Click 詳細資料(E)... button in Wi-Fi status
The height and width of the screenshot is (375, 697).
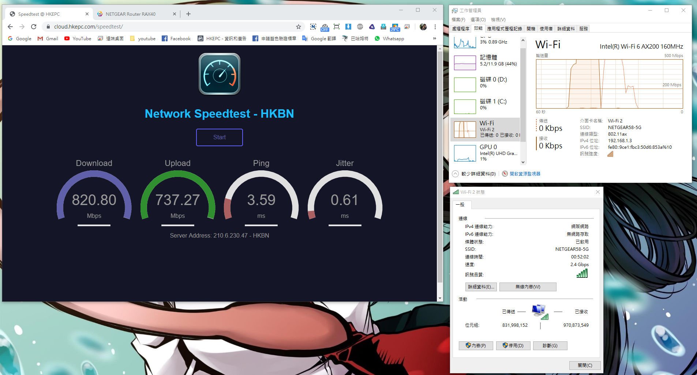click(x=481, y=287)
